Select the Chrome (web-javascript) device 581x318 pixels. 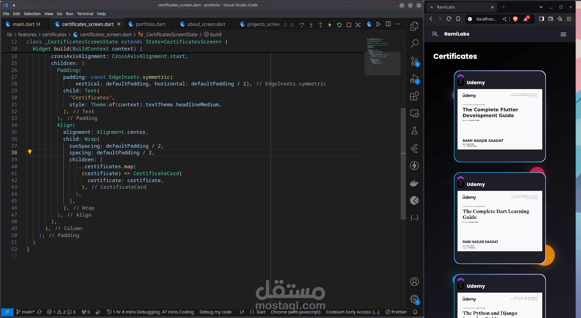[296, 312]
